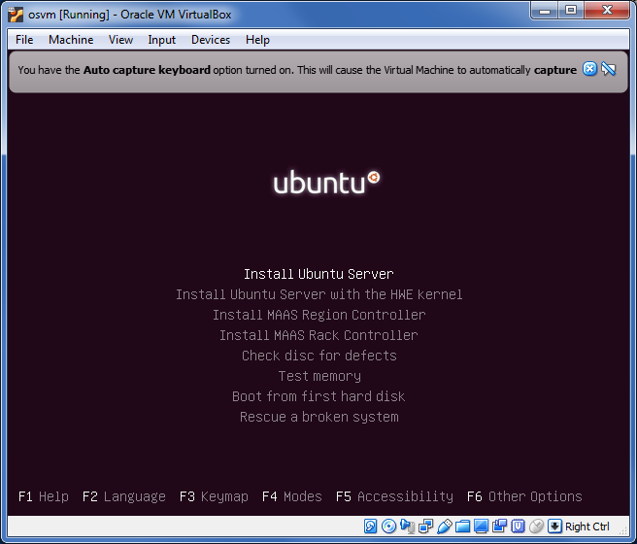Choose Install MAAS Rack Controller

[x=318, y=335]
